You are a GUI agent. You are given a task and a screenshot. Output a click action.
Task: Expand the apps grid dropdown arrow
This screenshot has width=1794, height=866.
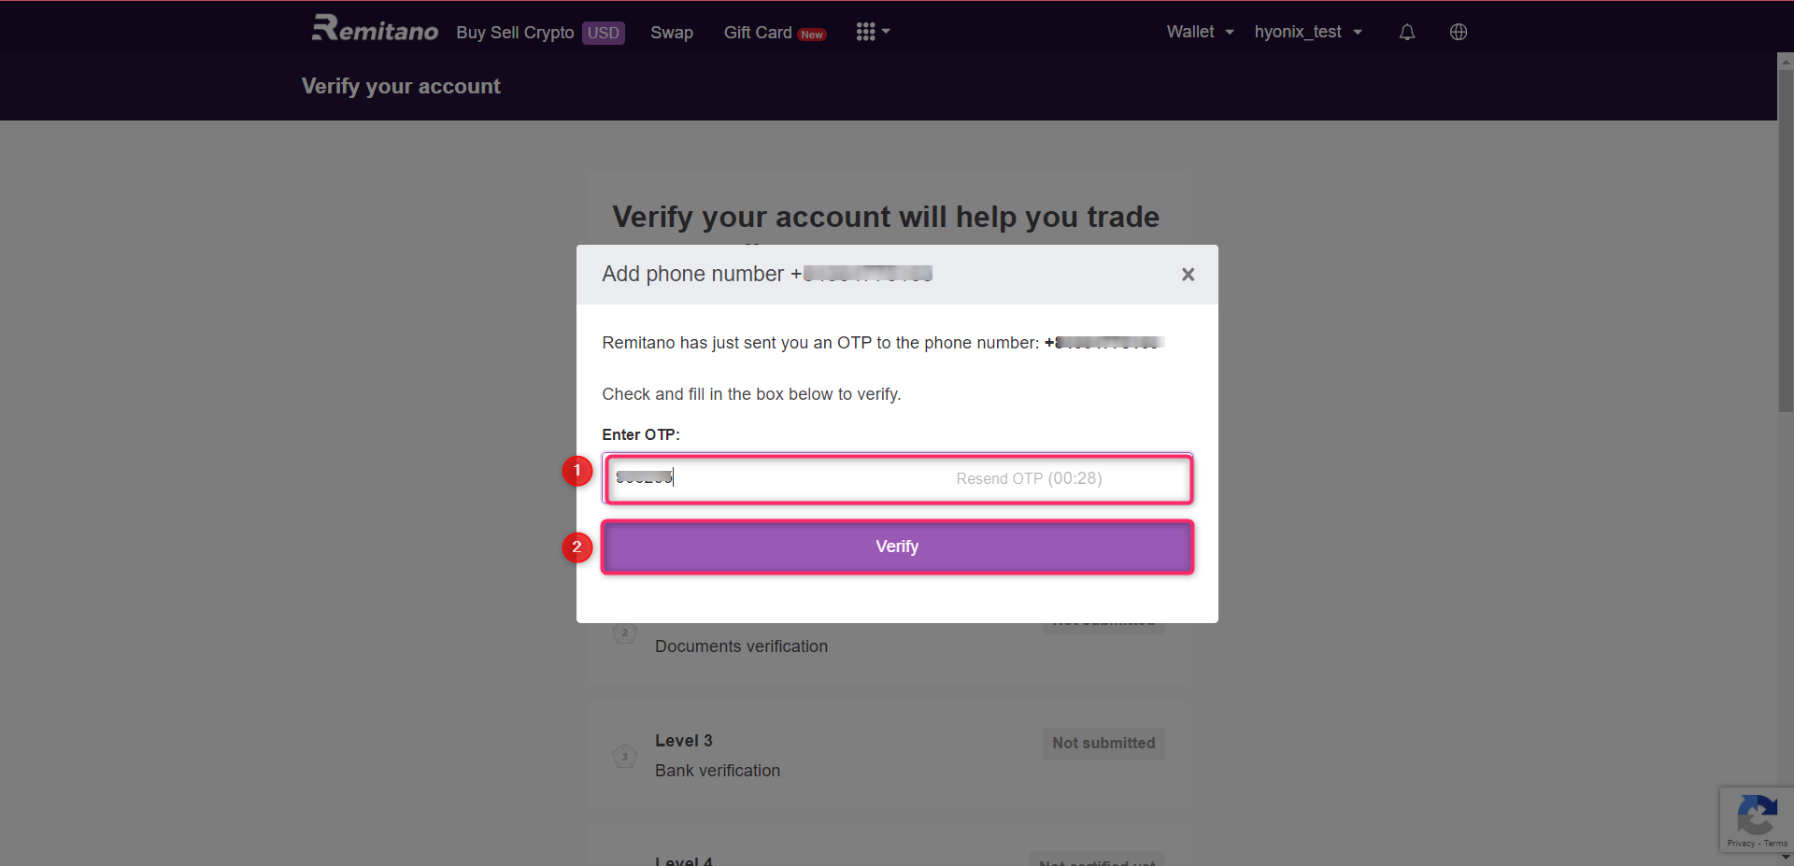887,31
